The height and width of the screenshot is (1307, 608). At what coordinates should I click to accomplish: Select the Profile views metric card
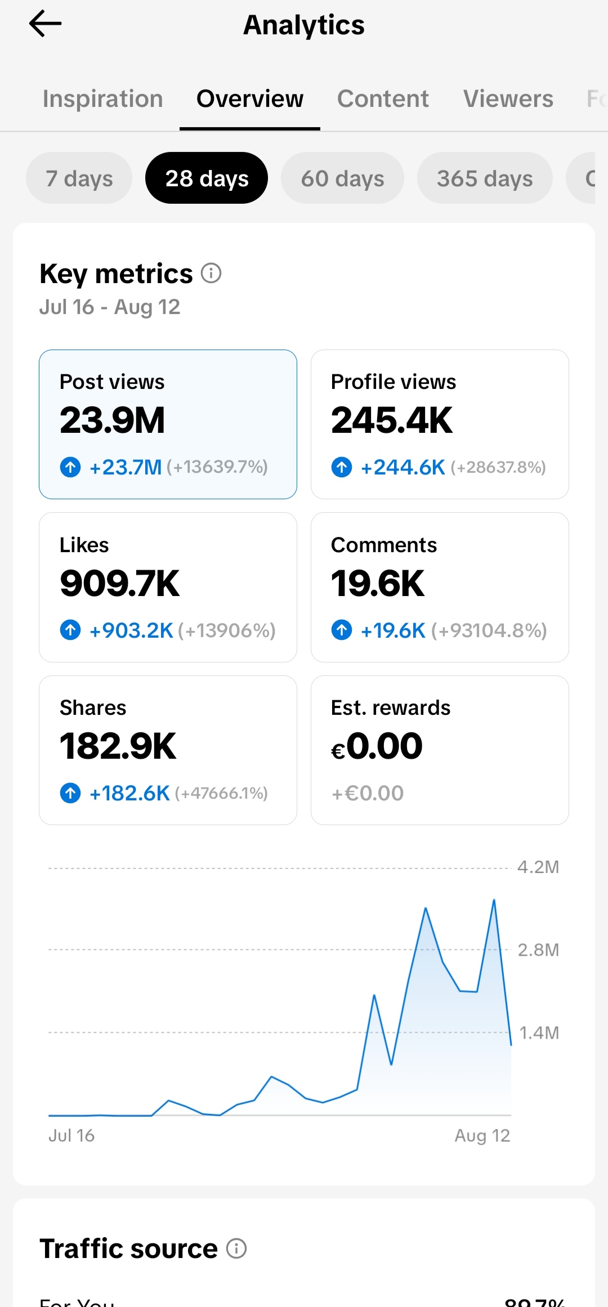click(440, 424)
